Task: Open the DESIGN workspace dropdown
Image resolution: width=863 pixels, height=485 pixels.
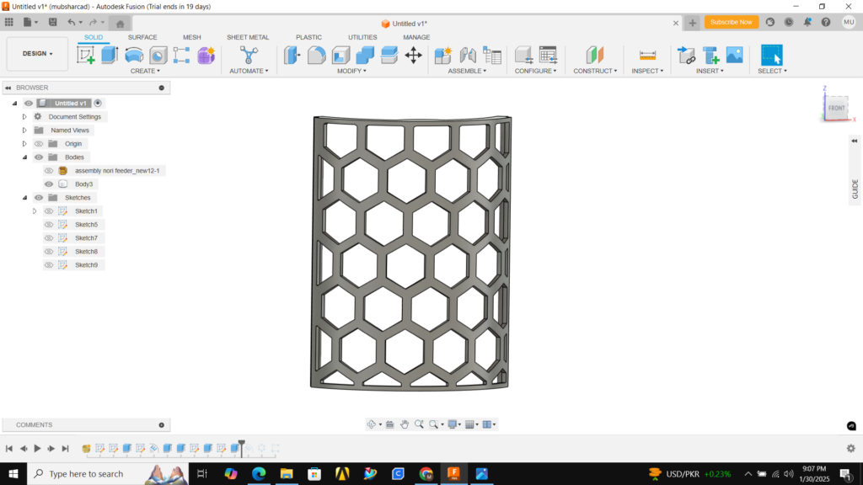Action: tap(37, 54)
